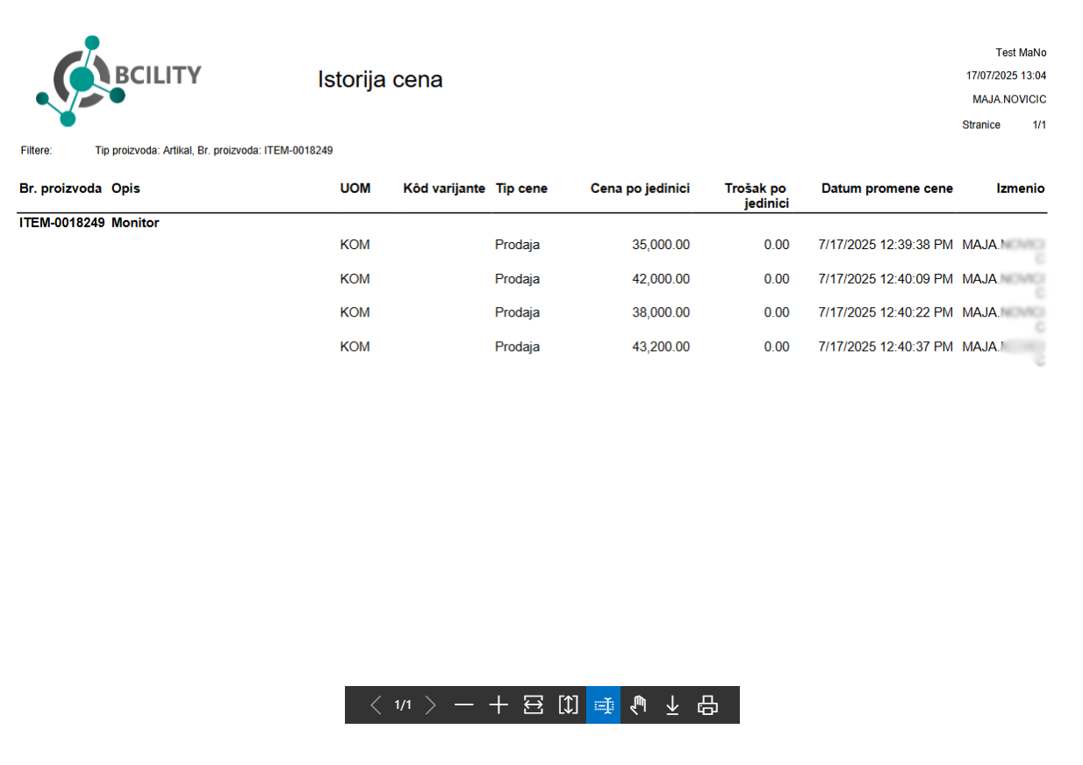Click the Istorija cena report title
This screenshot has width=1083, height=765.
coord(380,80)
